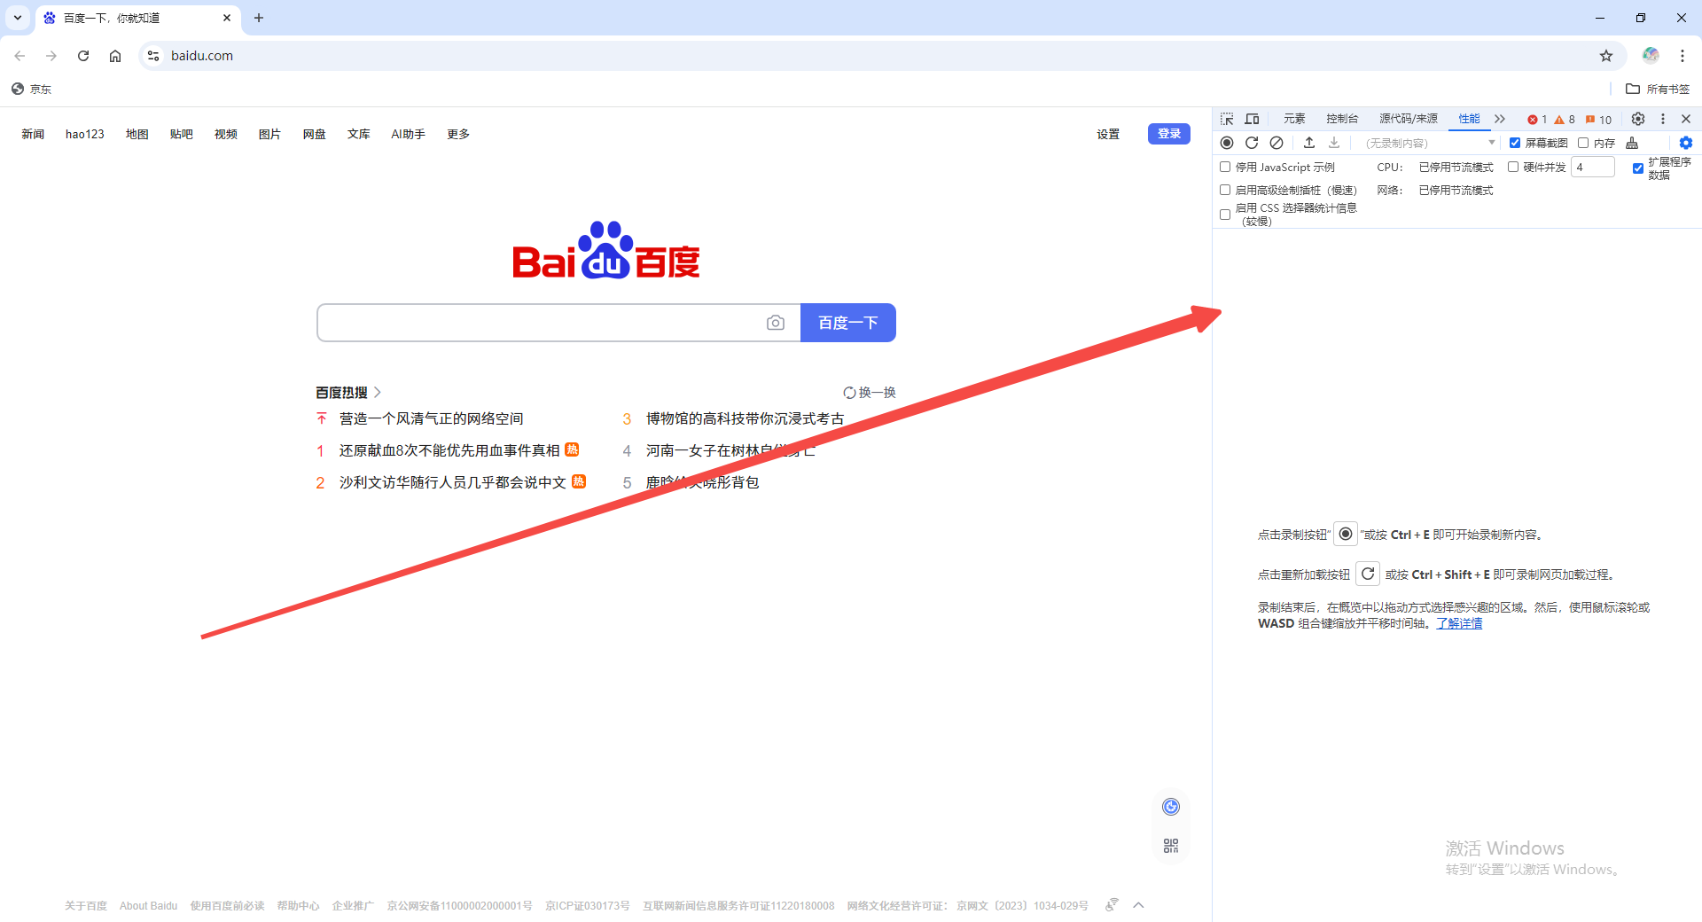Open the (无录制内容) recordings dropdown

tap(1430, 143)
